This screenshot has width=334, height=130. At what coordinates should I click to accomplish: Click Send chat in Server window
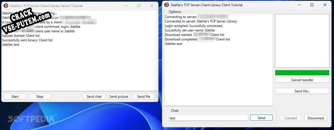point(94,97)
